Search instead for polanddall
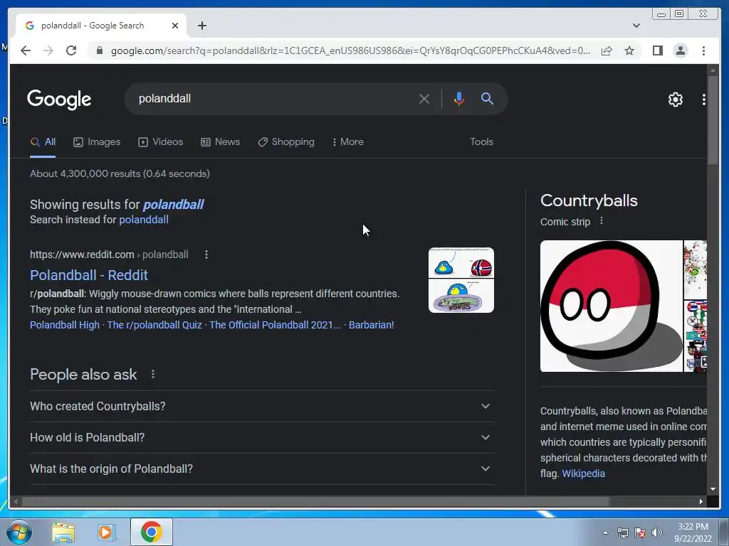Viewport: 729px width, 546px height. (144, 220)
